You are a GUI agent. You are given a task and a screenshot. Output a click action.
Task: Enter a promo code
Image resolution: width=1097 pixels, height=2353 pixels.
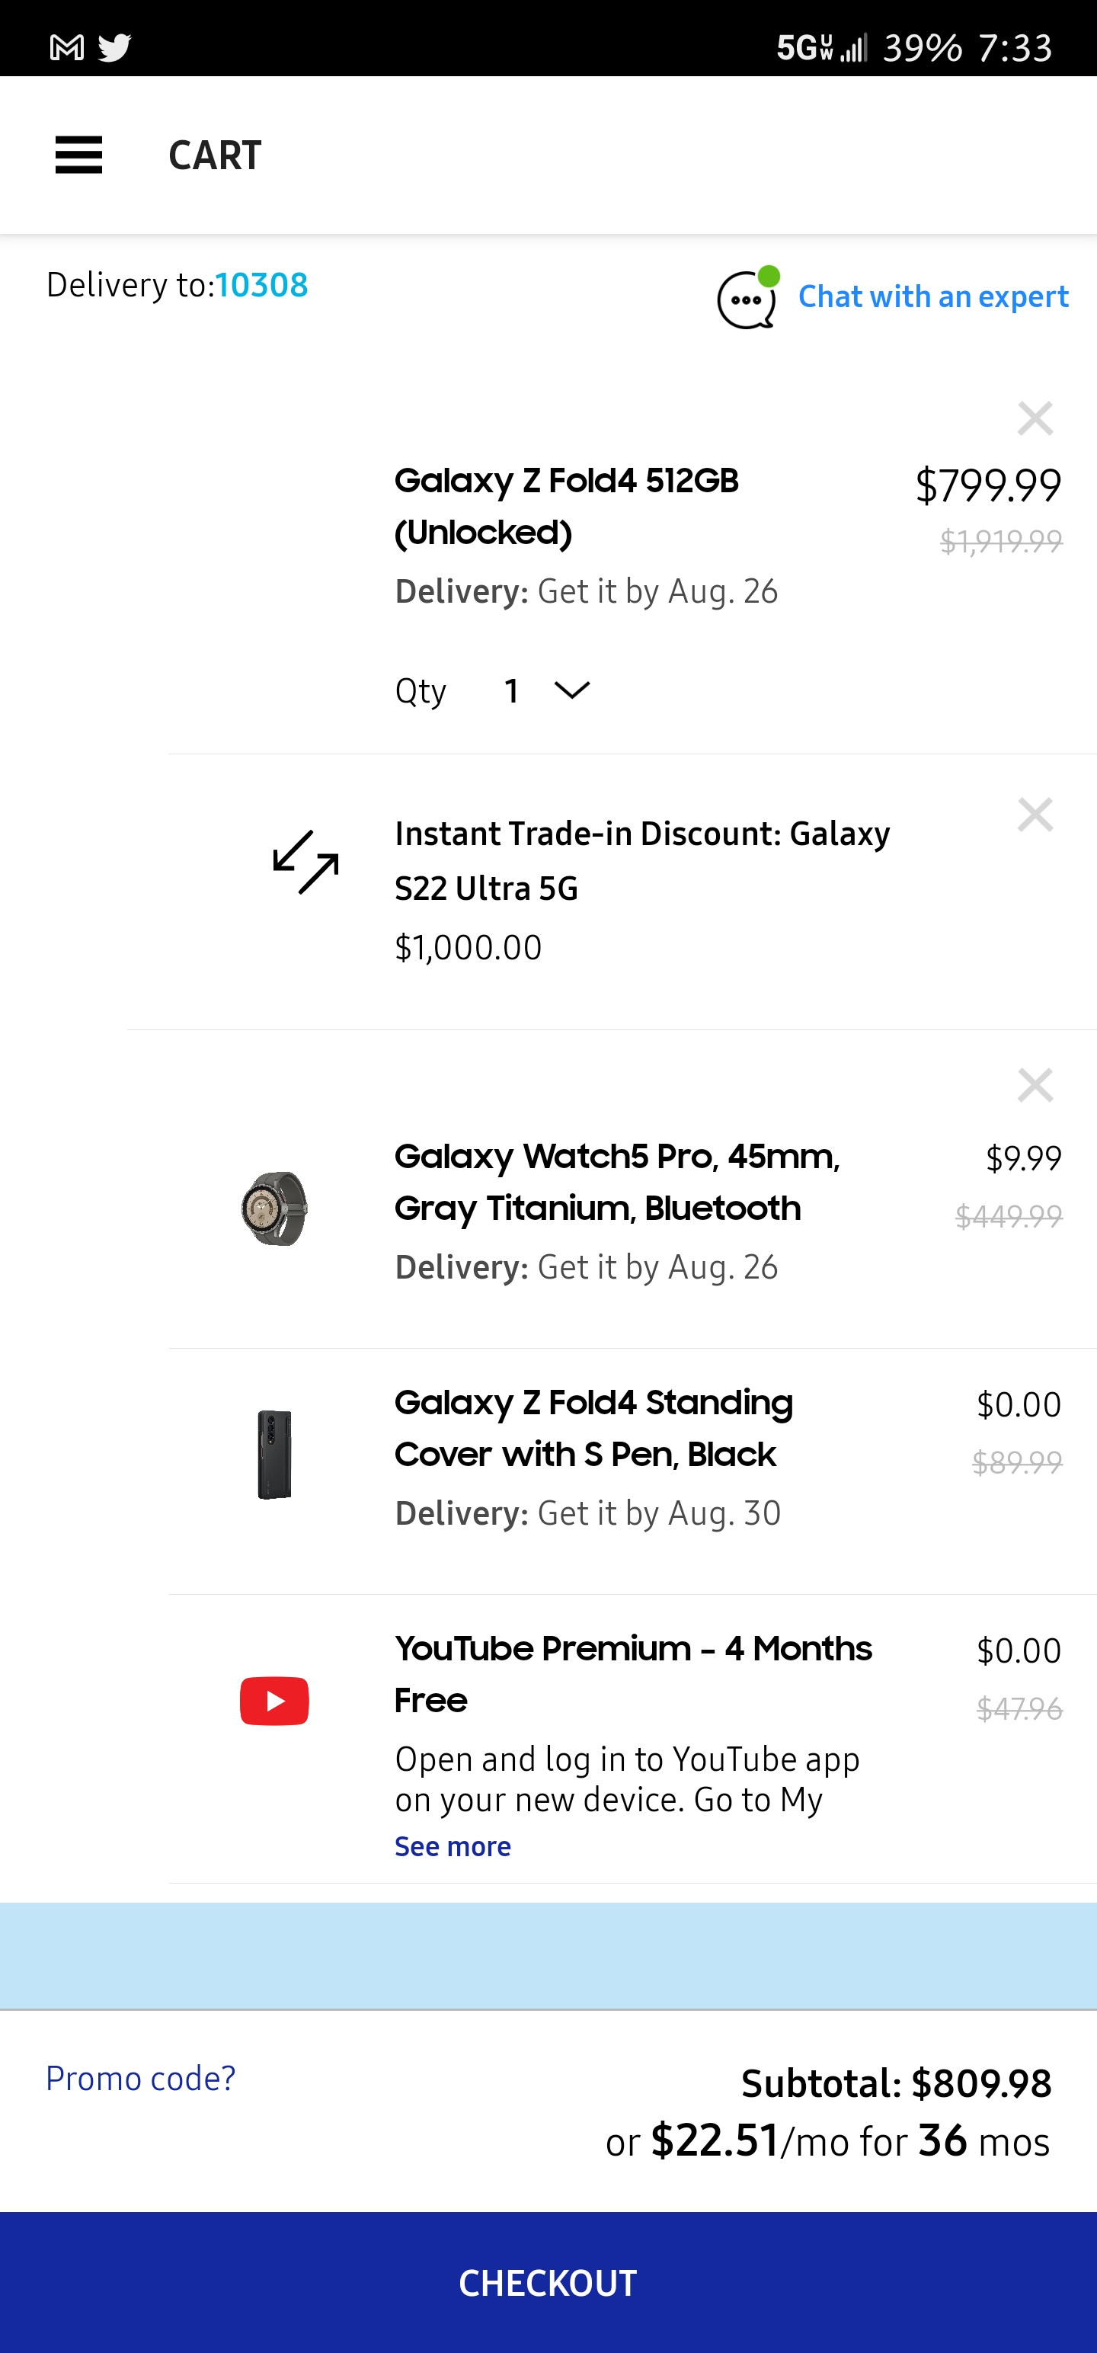141,2078
